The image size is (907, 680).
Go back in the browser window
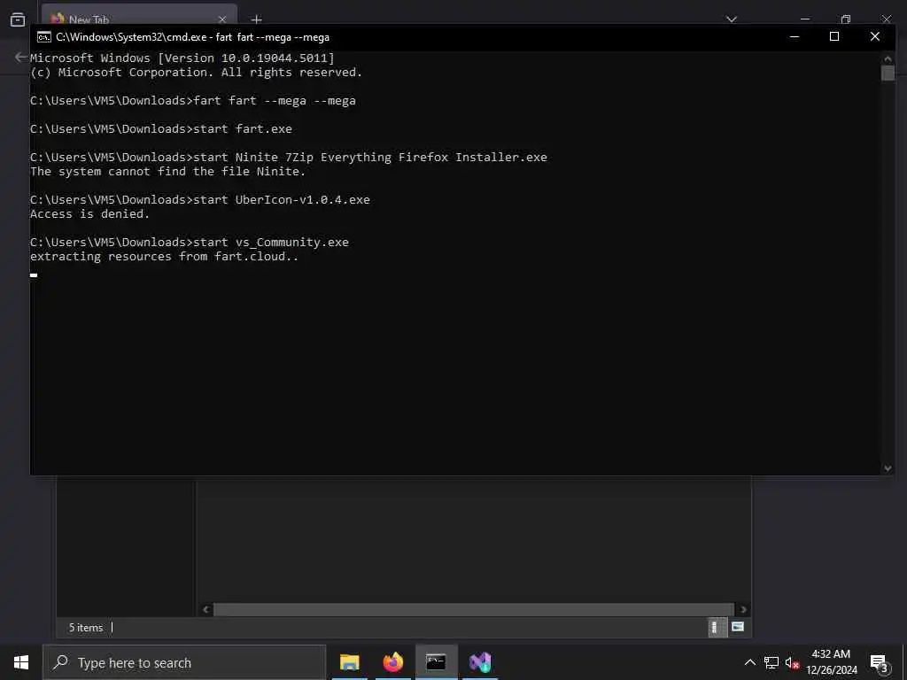coord(21,58)
